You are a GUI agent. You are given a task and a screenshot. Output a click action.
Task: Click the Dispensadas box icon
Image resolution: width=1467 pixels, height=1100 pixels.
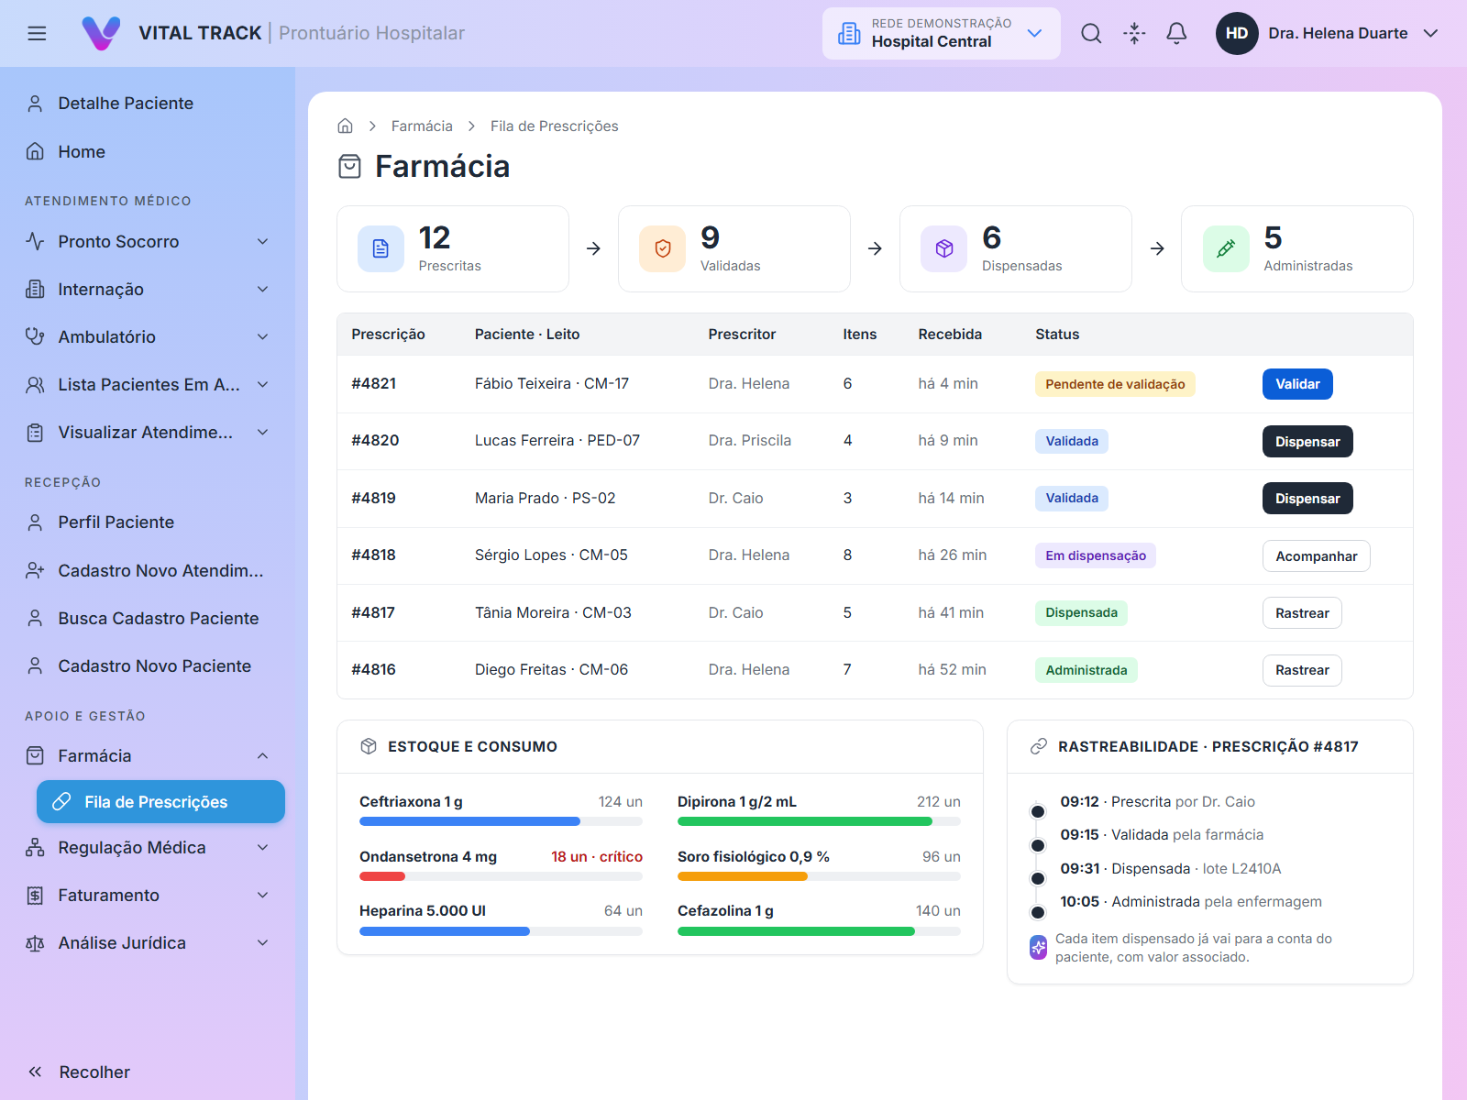944,248
